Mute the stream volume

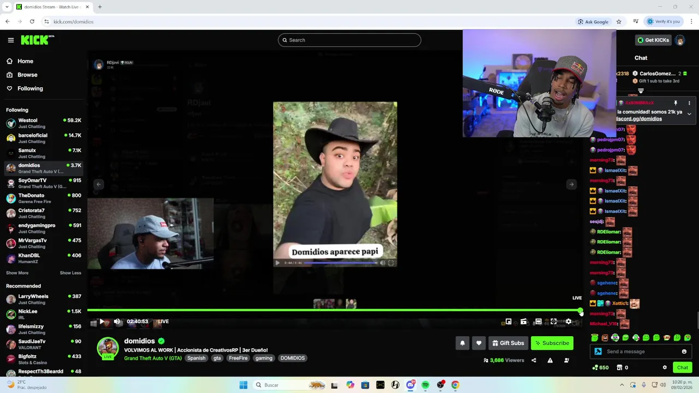[117, 321]
